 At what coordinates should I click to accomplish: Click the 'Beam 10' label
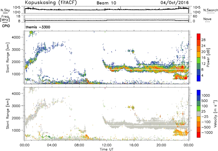pyautogui.click(x=106, y=3)
